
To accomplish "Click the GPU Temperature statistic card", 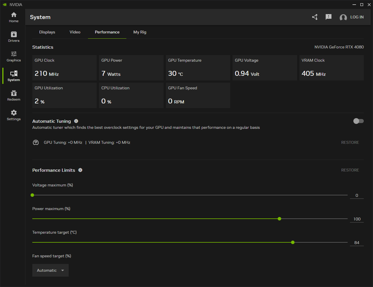I will (198, 68).
